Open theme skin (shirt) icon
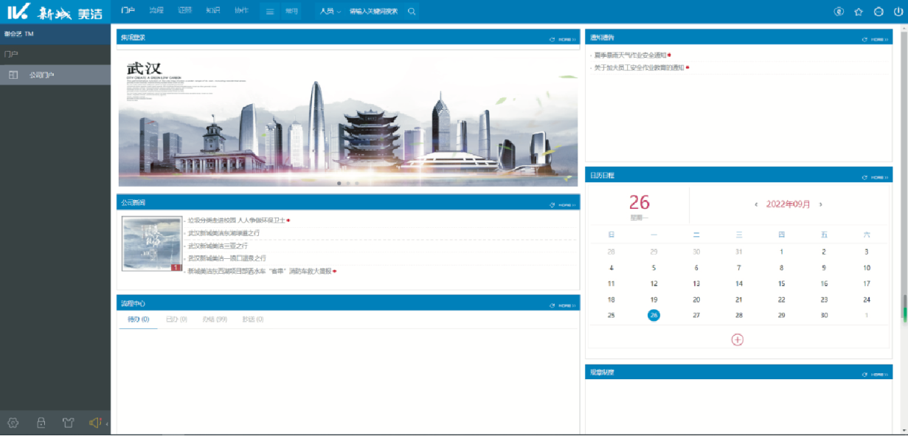The image size is (908, 436). coord(69,423)
